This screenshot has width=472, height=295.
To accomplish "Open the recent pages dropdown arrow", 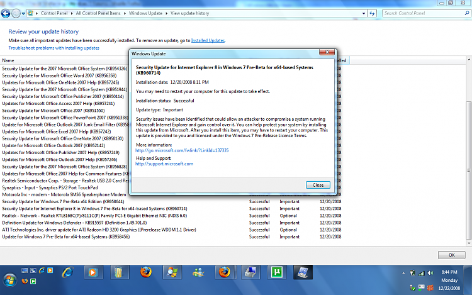I will [x=23, y=14].
